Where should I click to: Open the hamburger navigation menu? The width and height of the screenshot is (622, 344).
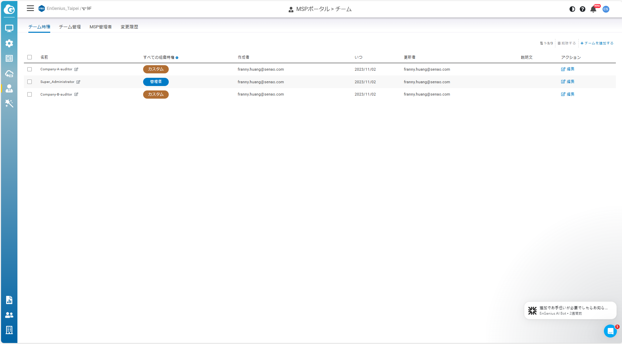coord(30,9)
